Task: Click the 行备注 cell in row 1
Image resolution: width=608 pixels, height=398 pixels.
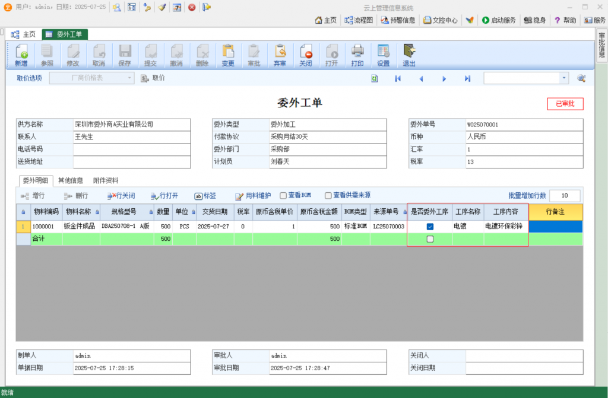Action: 556,227
